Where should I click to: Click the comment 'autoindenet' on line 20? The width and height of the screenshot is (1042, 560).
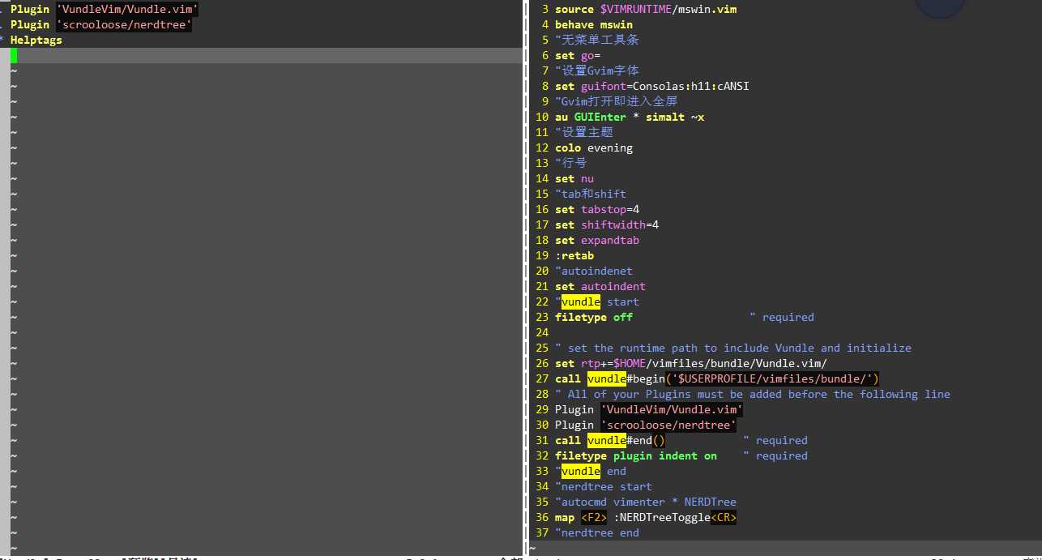(x=594, y=271)
